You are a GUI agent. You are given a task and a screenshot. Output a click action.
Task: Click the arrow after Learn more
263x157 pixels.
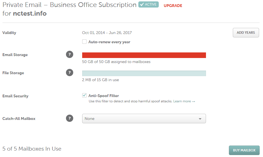point(193,102)
